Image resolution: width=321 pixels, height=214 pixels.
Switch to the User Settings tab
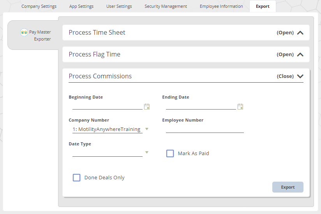click(x=119, y=6)
